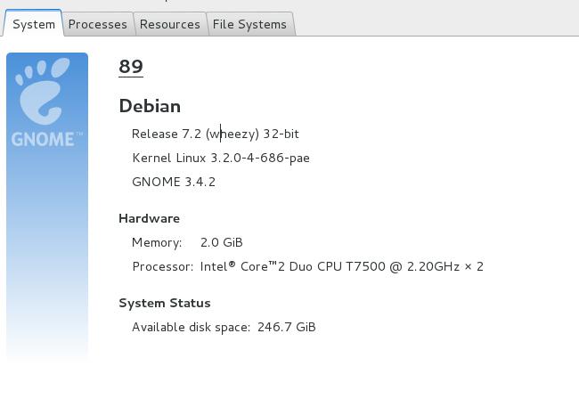Click the System tab
Screen dimensions: 579x415
click(x=34, y=24)
